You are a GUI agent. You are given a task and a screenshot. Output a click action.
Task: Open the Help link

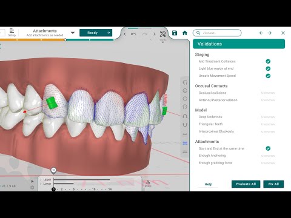(209, 184)
